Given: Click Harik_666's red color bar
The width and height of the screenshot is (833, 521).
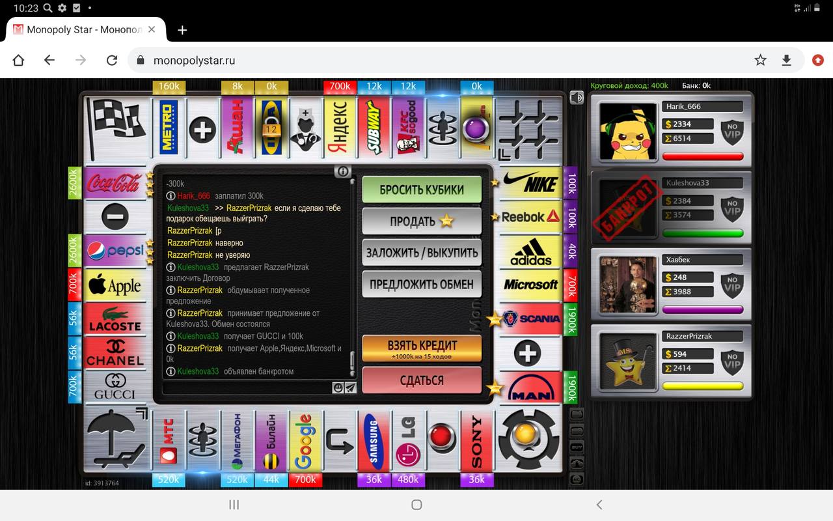Looking at the screenshot, I should pos(703,156).
